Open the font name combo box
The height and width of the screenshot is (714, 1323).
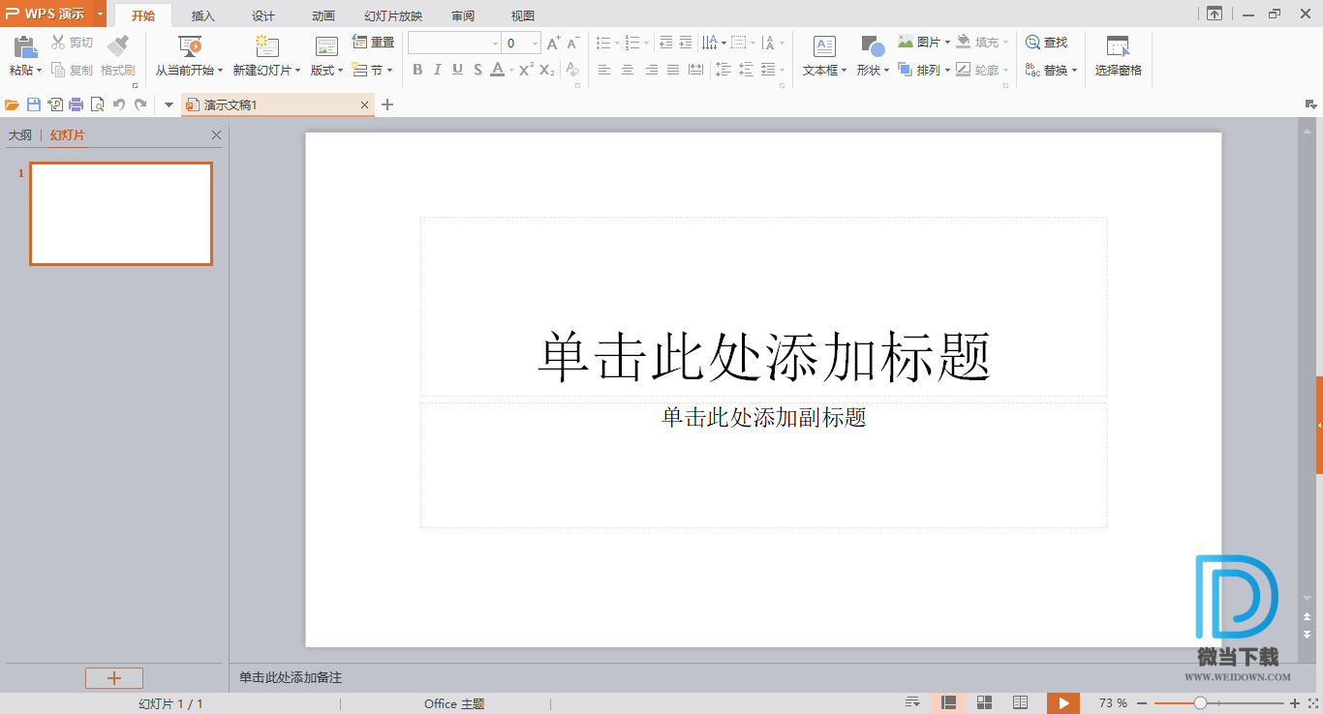454,44
